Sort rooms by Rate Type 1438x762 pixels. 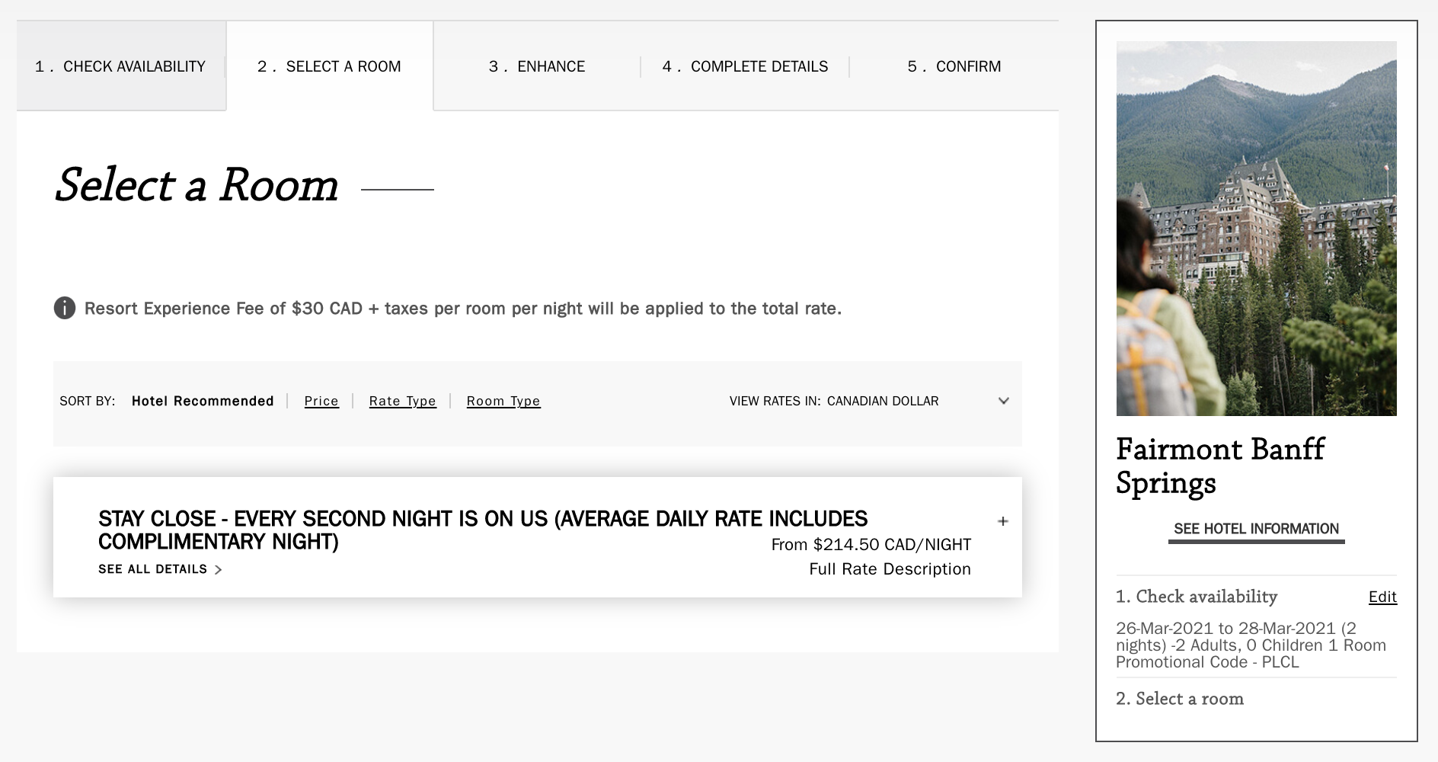(402, 401)
